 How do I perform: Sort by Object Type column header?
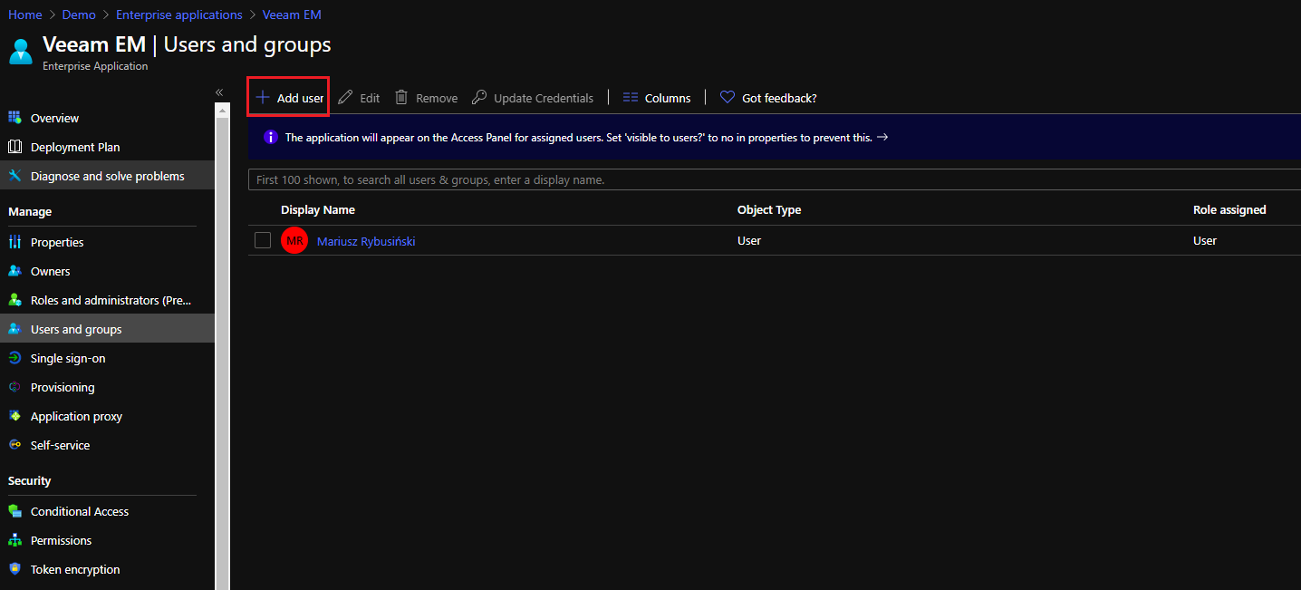point(769,209)
